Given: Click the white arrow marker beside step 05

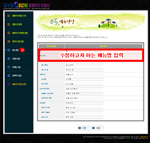Looking at the screenshot, I should tap(6, 50).
